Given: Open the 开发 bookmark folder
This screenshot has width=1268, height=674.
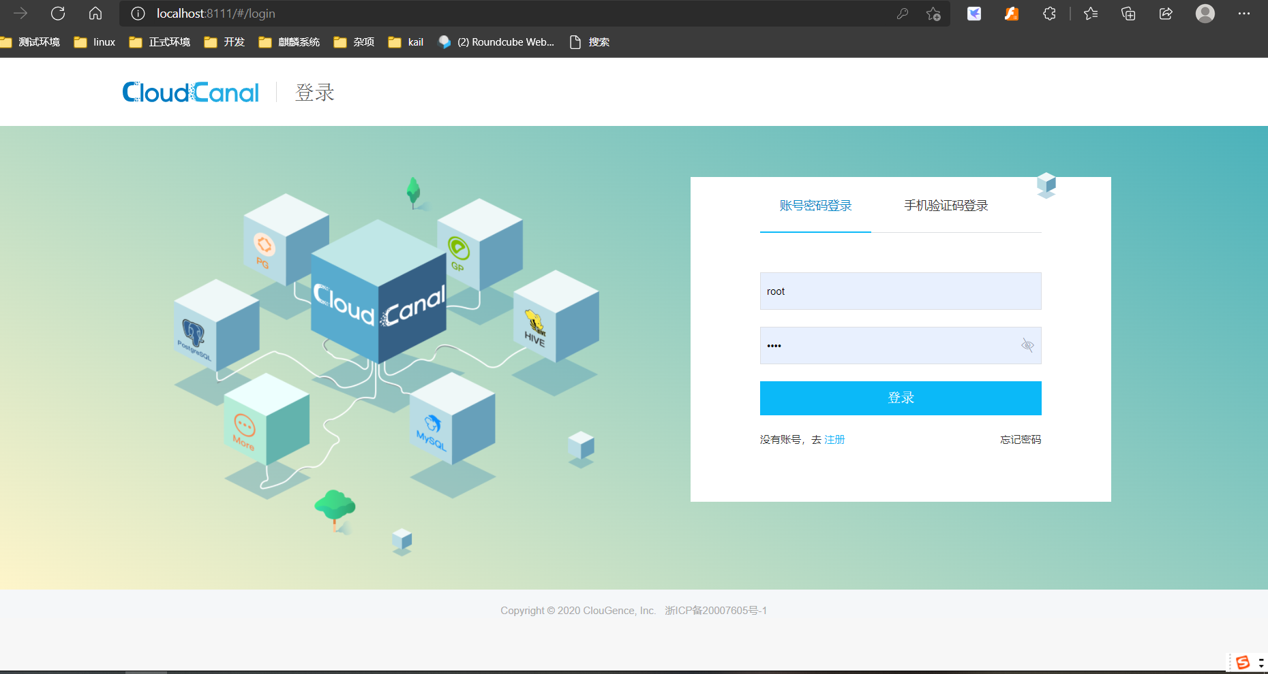Looking at the screenshot, I should click(x=224, y=42).
